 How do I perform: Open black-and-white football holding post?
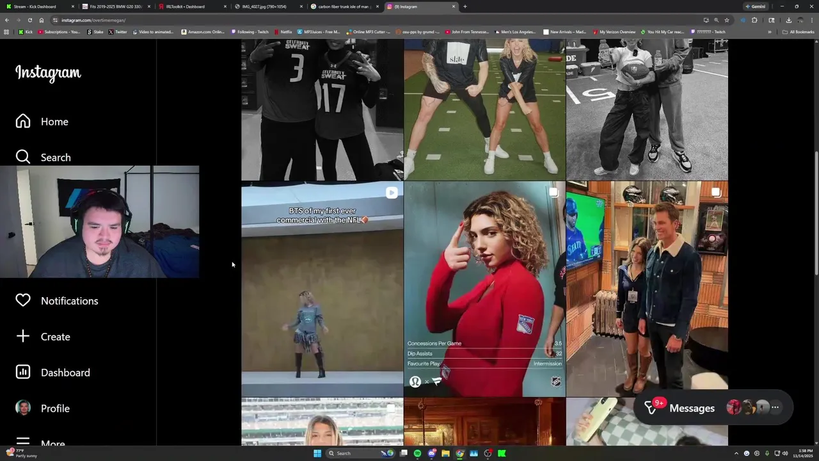coord(647,109)
